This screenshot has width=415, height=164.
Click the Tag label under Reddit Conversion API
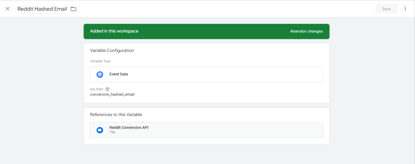click(112, 132)
